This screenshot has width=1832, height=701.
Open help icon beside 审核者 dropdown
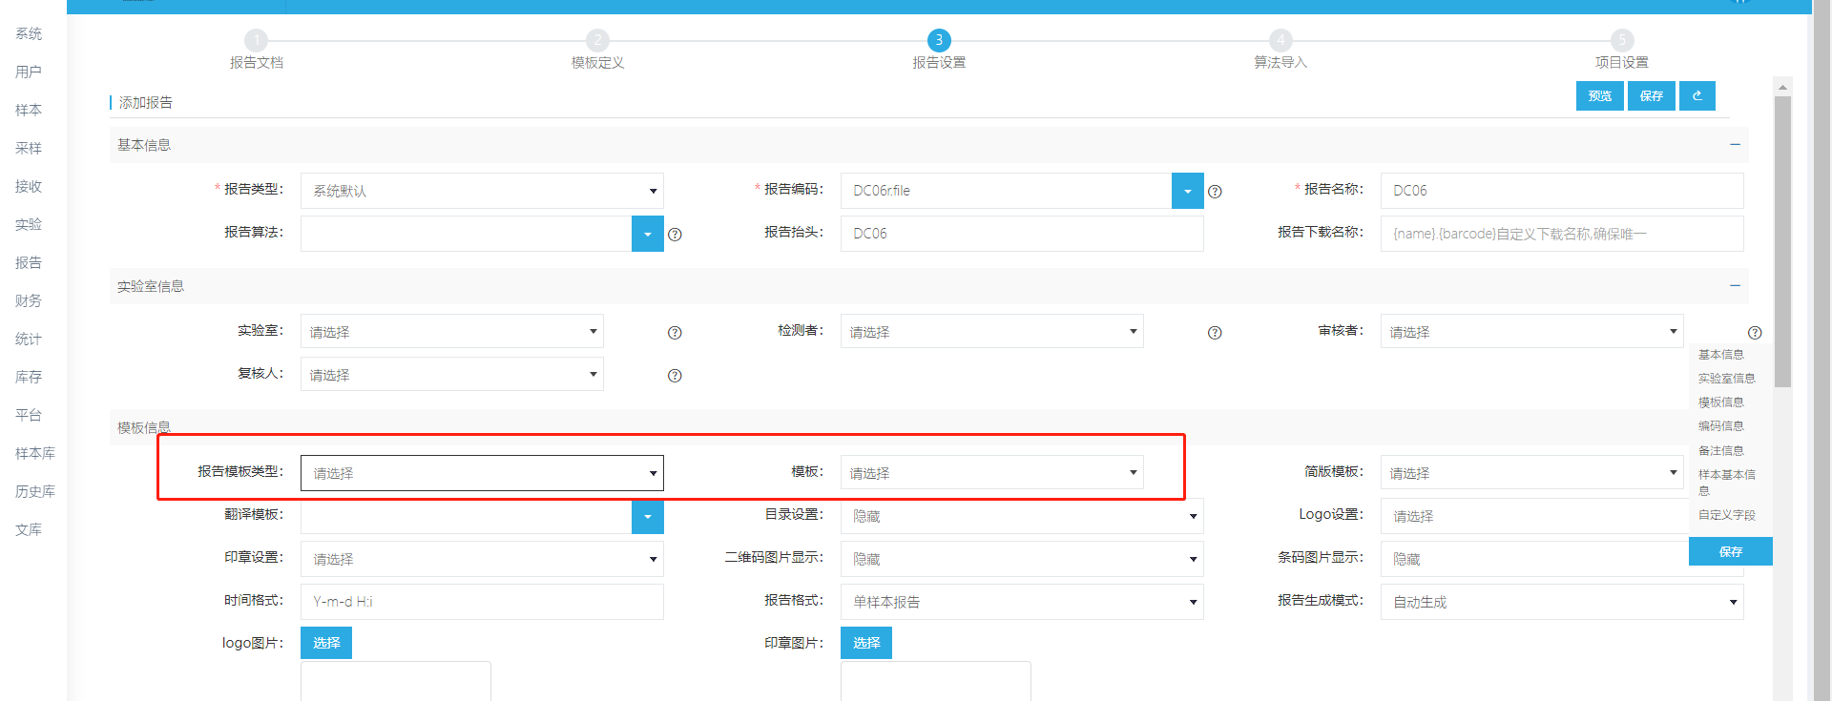pyautogui.click(x=1755, y=333)
